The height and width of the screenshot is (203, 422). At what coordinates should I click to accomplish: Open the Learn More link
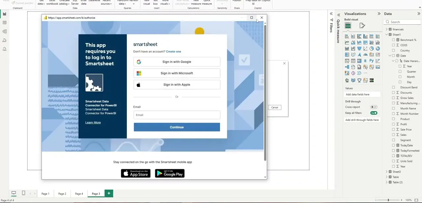point(93,123)
